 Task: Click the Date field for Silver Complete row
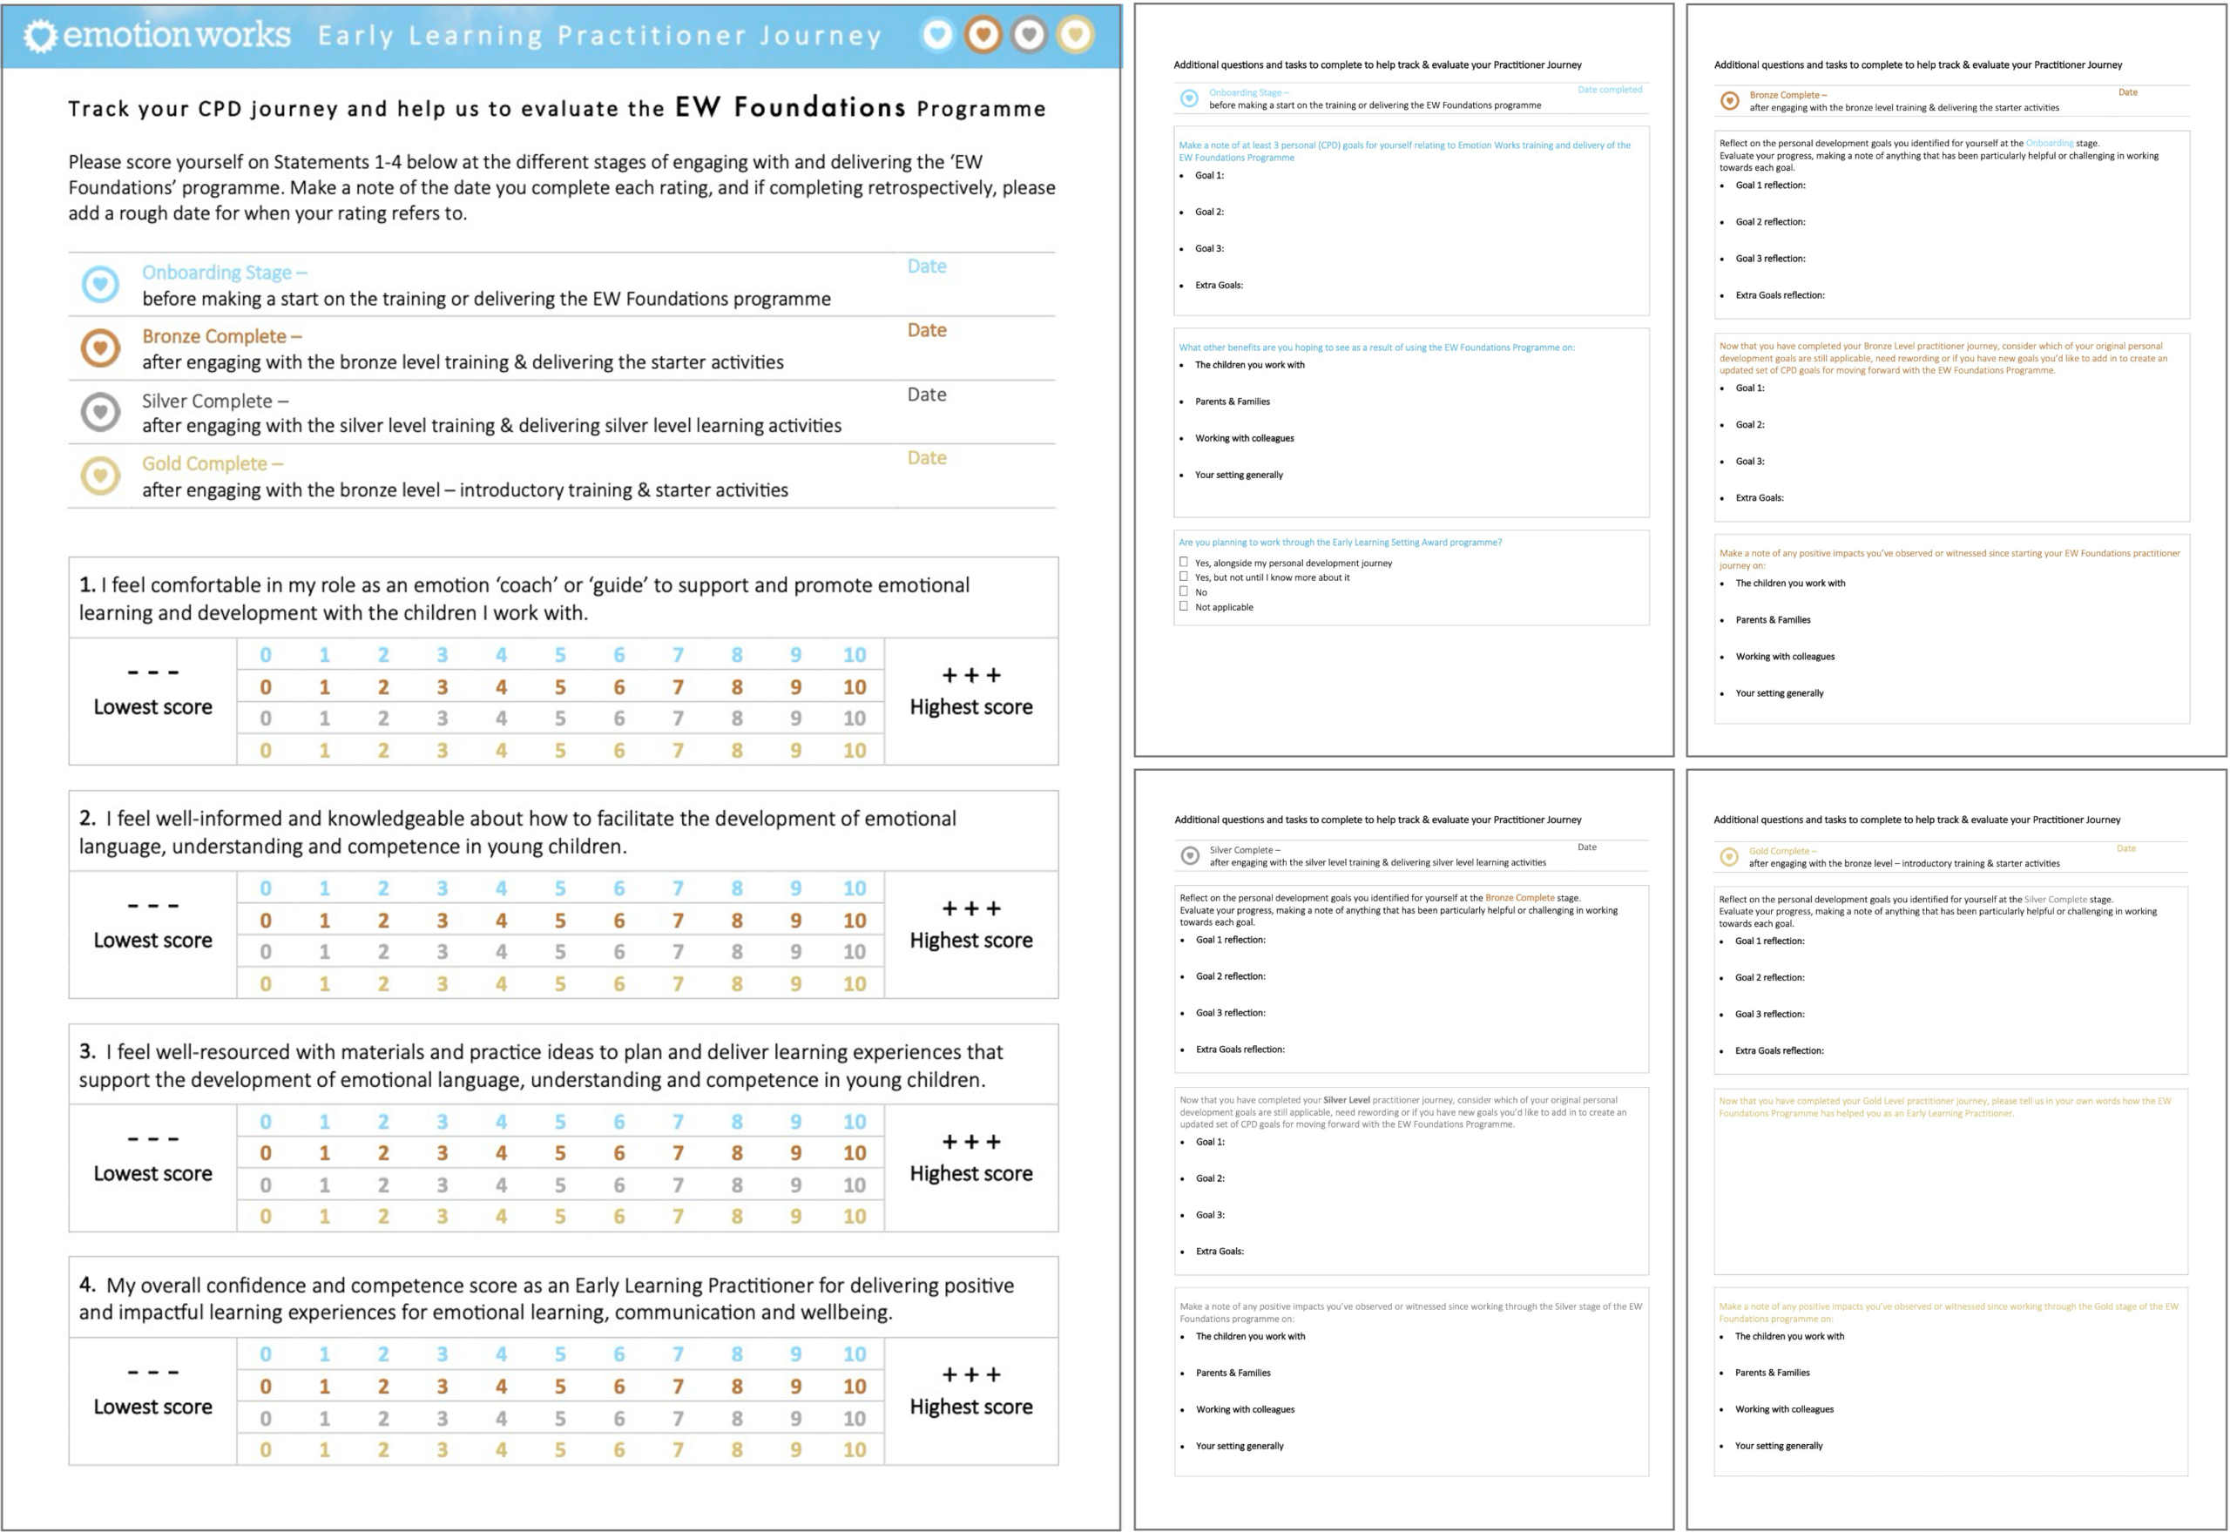(926, 395)
